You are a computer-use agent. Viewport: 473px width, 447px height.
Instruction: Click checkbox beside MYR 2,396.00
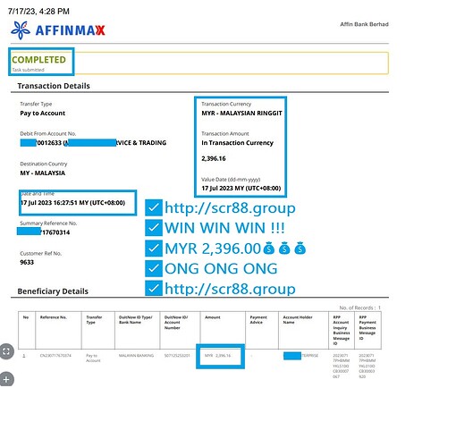[x=154, y=249]
